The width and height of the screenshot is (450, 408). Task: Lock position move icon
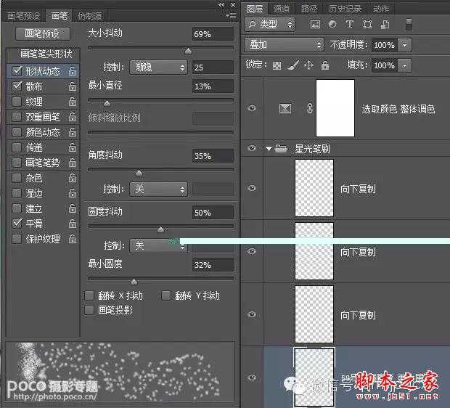[308, 65]
